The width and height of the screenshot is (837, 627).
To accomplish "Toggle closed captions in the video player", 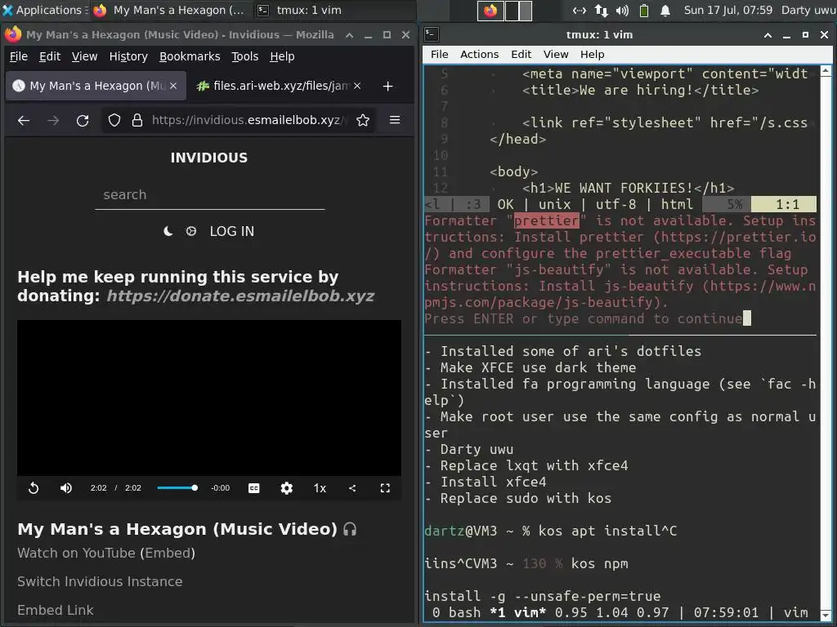I will pyautogui.click(x=254, y=488).
